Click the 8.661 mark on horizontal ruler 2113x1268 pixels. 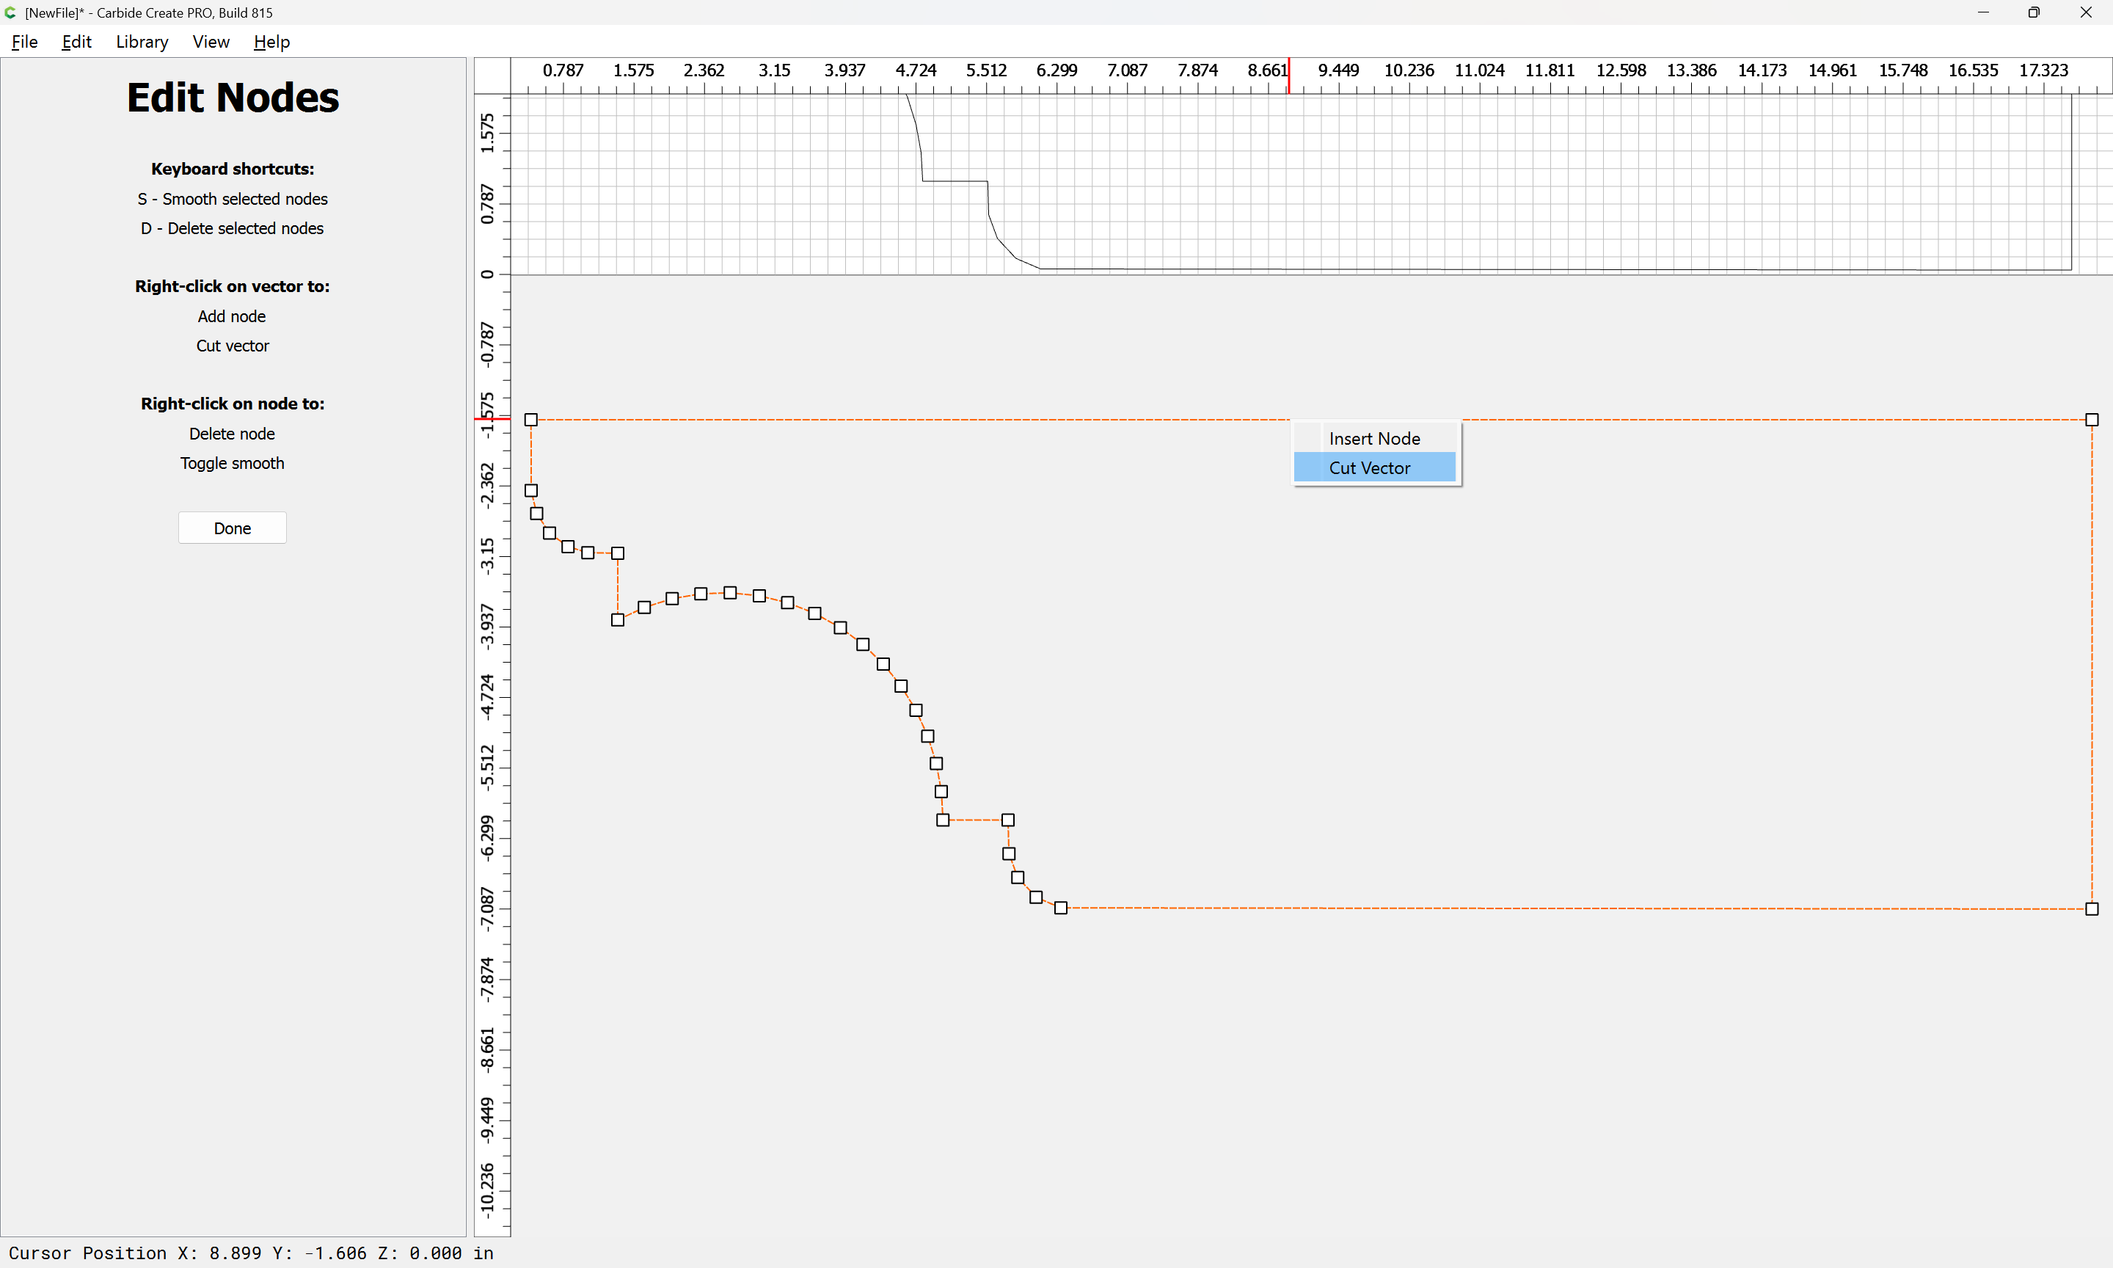1268,70
